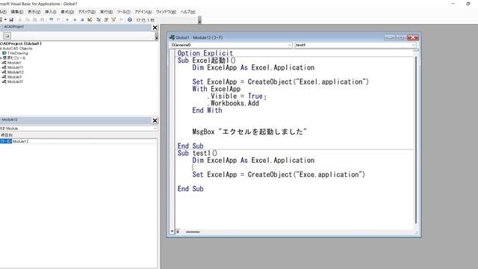Select Module1 in the project tree
This screenshot has width=478, height=269.
(x=14, y=63)
